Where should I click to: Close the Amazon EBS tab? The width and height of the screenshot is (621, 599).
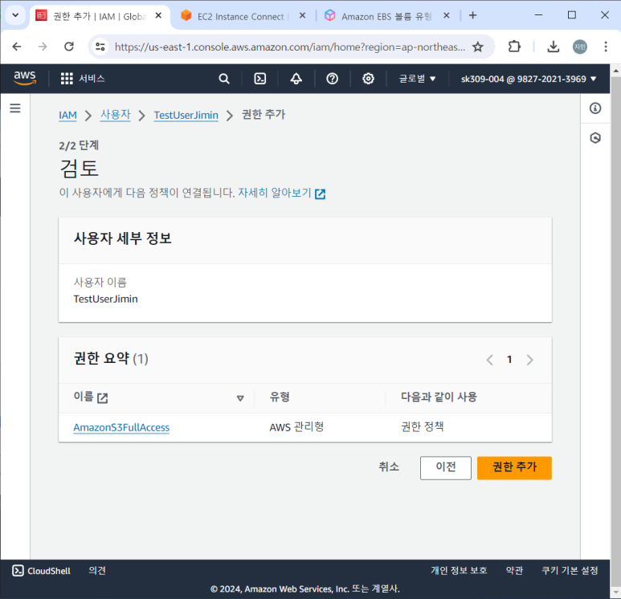coord(447,15)
